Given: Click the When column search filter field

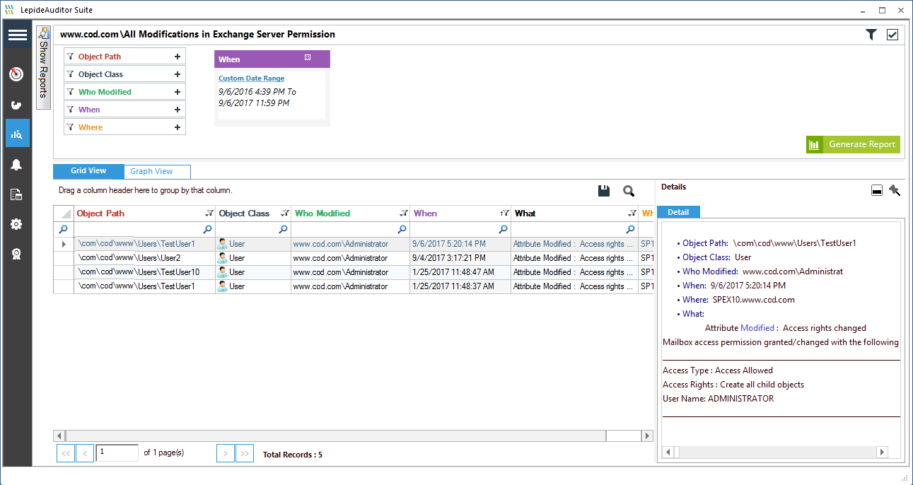Looking at the screenshot, I should pyautogui.click(x=460, y=229).
